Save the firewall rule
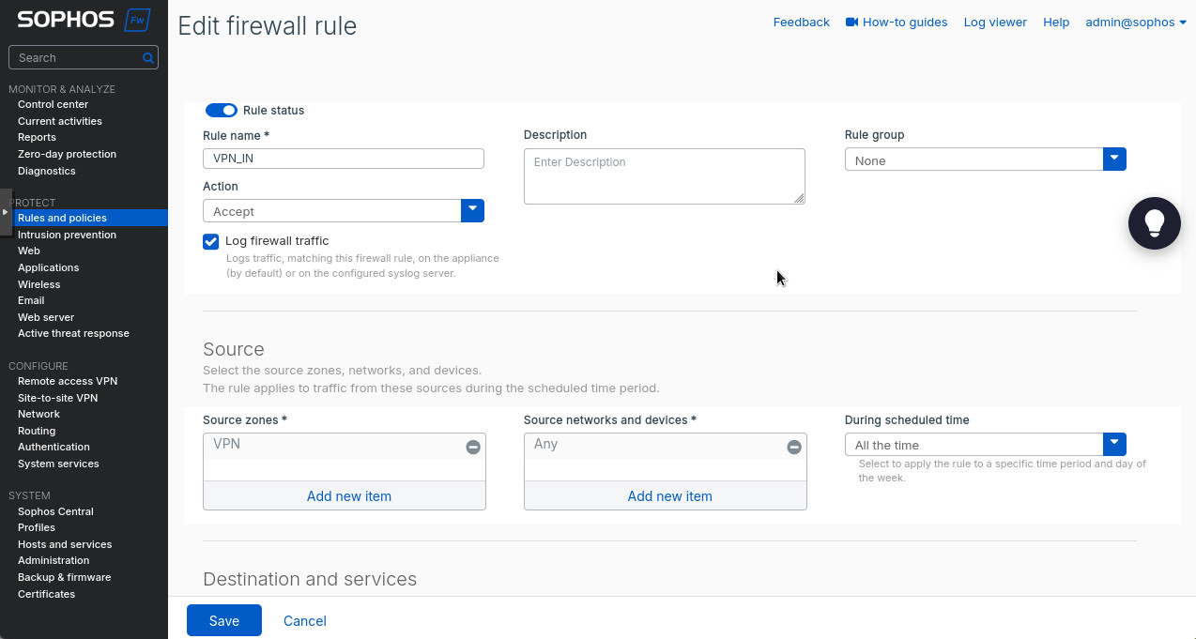The image size is (1196, 639). coord(223,620)
